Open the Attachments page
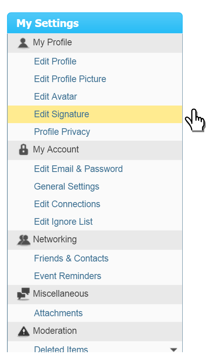 pos(58,313)
